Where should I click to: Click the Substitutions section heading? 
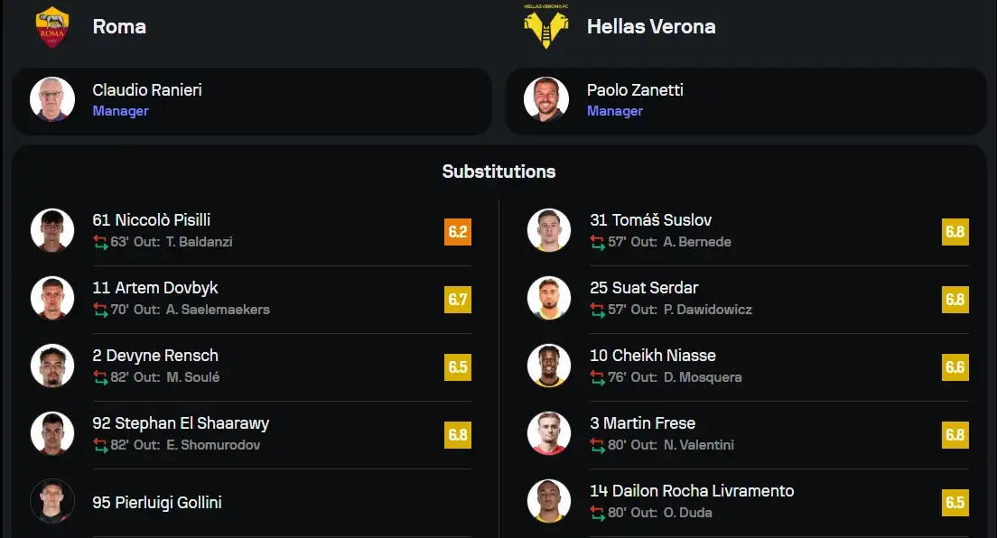(x=499, y=172)
